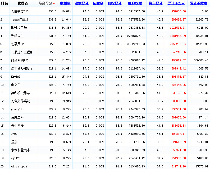Select the 无我交易系统 row

(20, 101)
